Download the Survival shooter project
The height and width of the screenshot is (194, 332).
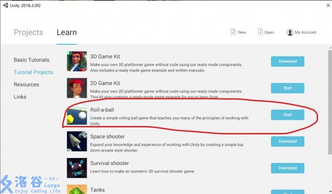pos(288,168)
